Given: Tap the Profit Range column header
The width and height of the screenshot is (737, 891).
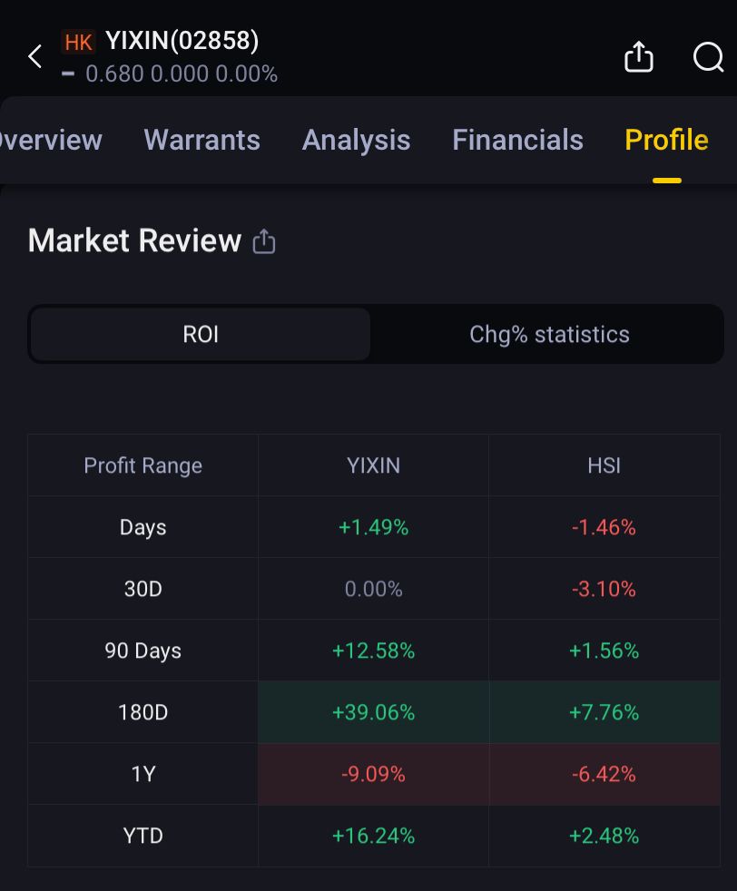Looking at the screenshot, I should point(143,465).
